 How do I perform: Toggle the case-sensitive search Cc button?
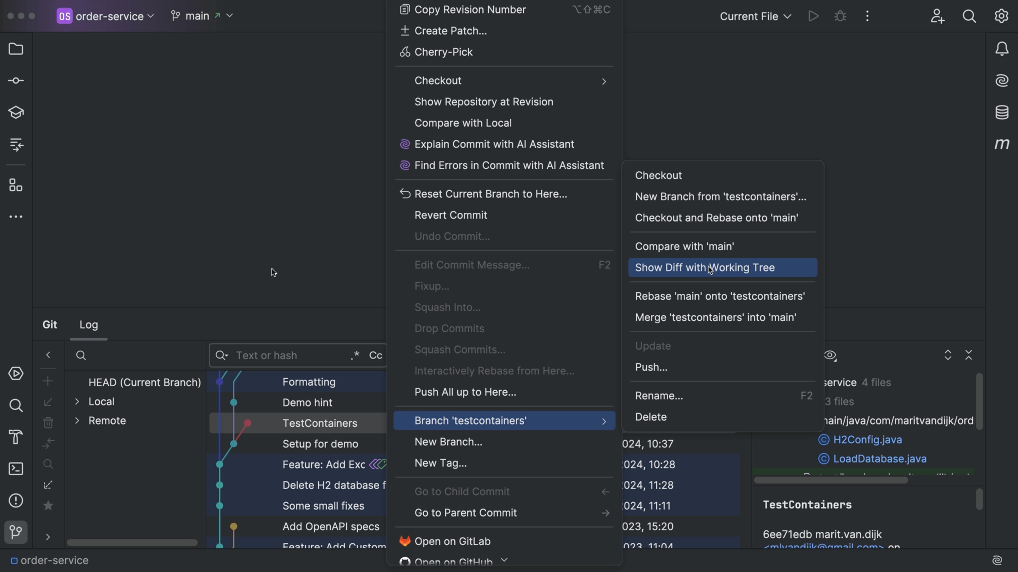pos(375,355)
